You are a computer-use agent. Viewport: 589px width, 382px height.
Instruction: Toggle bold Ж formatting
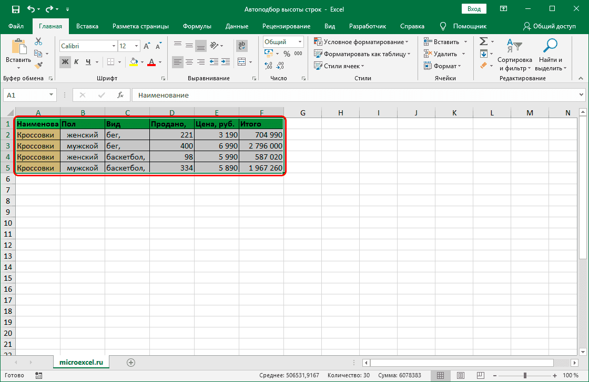point(65,62)
